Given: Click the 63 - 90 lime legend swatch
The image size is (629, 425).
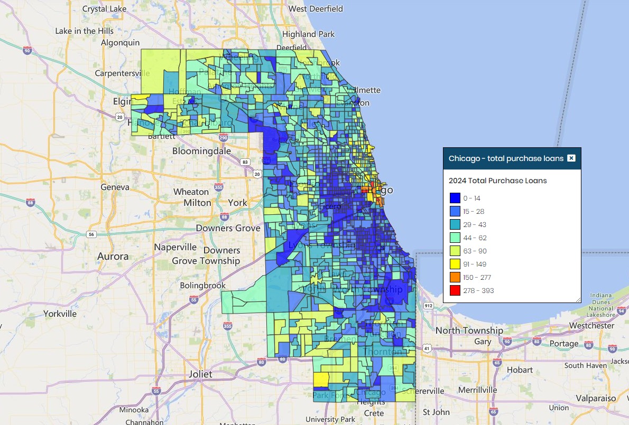Looking at the screenshot, I should pos(455,251).
